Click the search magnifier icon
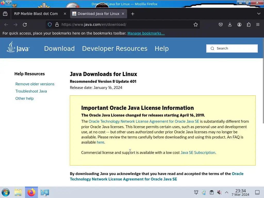Image resolution: width=264 pixels, height=198 pixels. 212,48
